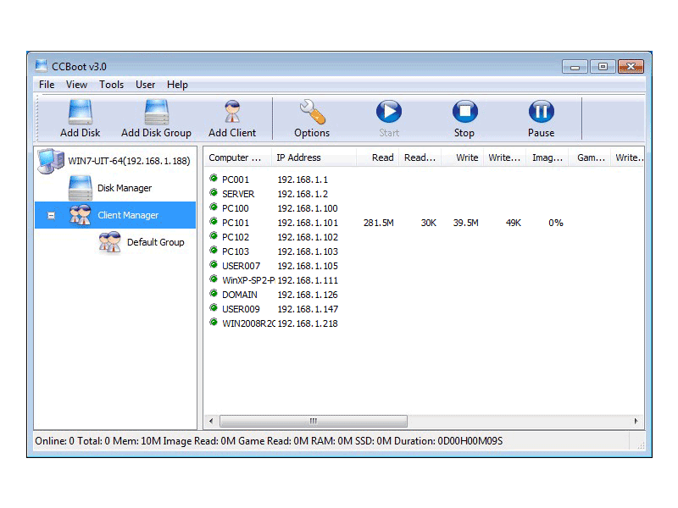Sort by the IP Address column header
Viewport: 678px width, 508px height.
(x=314, y=157)
